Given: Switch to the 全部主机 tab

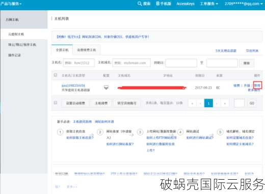Looking at the screenshot, I should pos(62,50).
